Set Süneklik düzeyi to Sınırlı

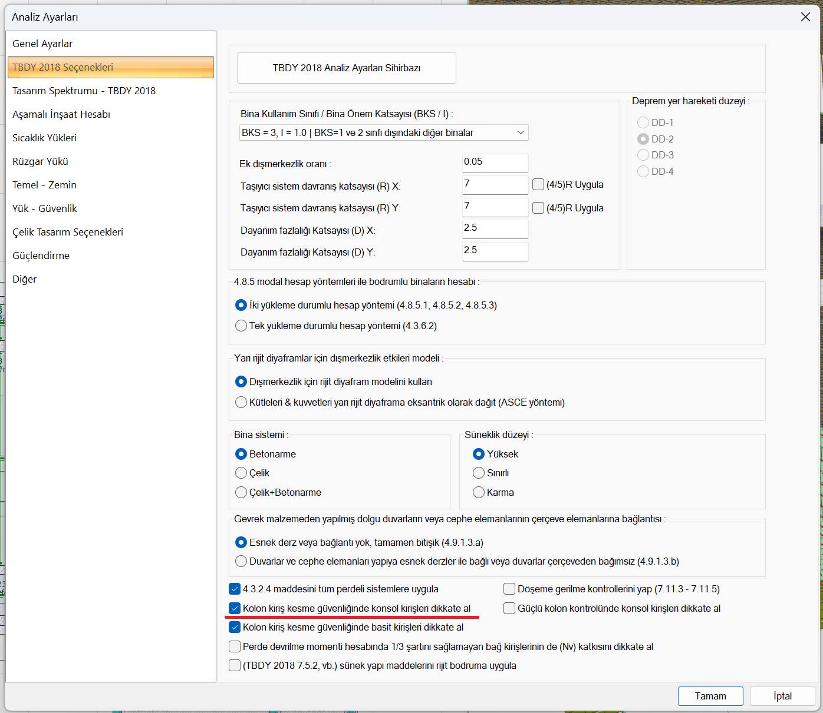click(479, 473)
